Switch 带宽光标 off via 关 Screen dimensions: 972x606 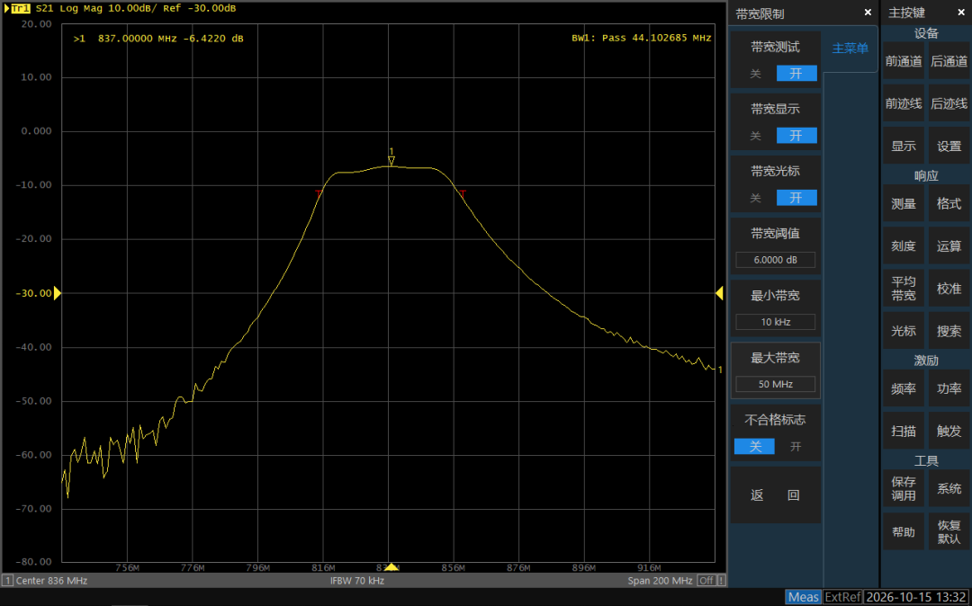click(x=755, y=198)
